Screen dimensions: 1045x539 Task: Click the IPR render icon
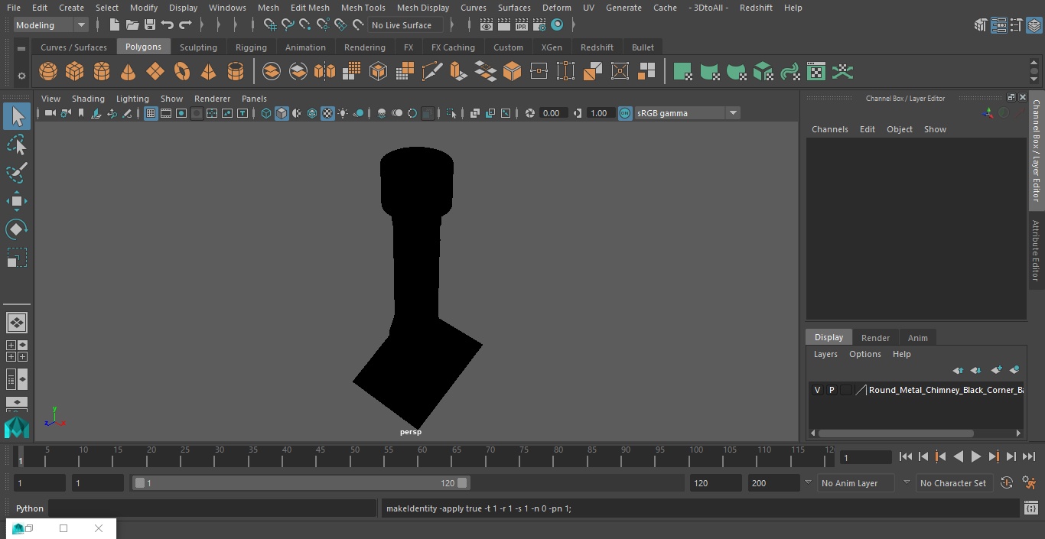tap(522, 25)
